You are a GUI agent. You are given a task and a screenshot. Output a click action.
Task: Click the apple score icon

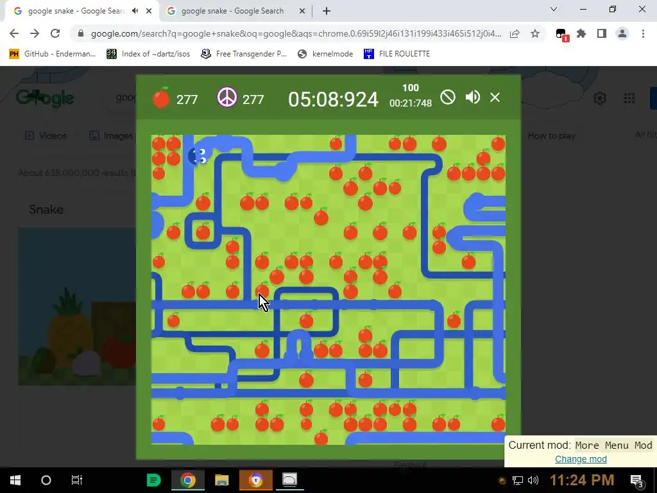(x=161, y=98)
